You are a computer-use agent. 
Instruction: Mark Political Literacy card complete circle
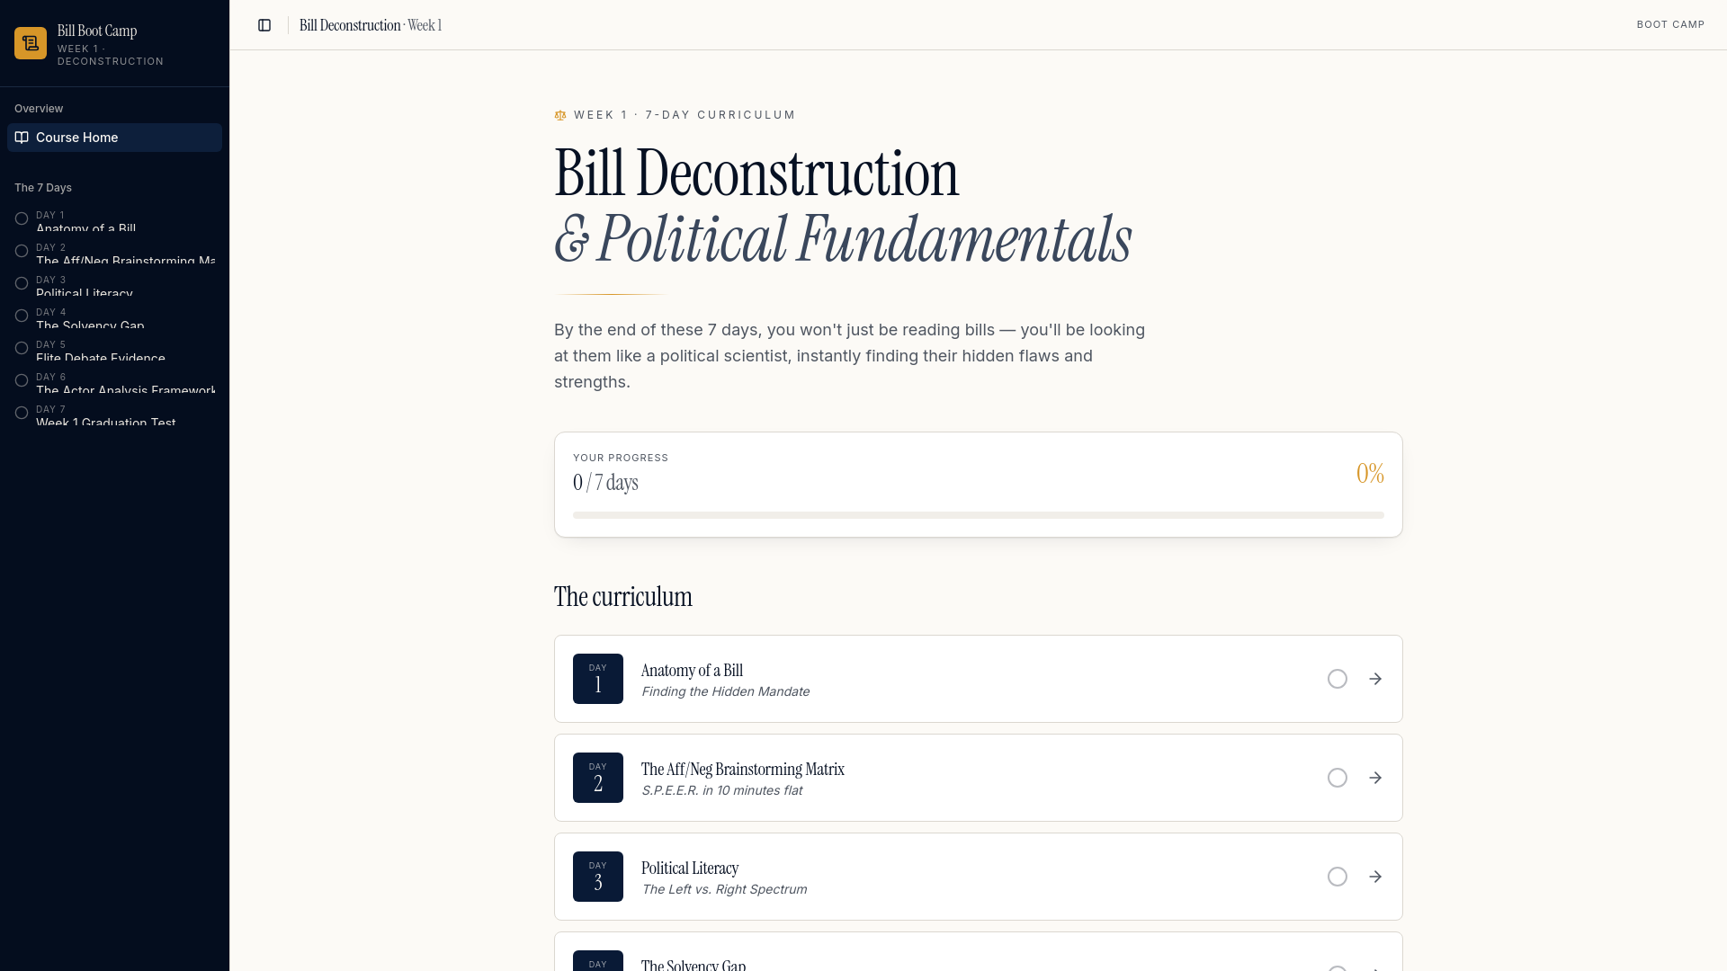[x=1338, y=877]
